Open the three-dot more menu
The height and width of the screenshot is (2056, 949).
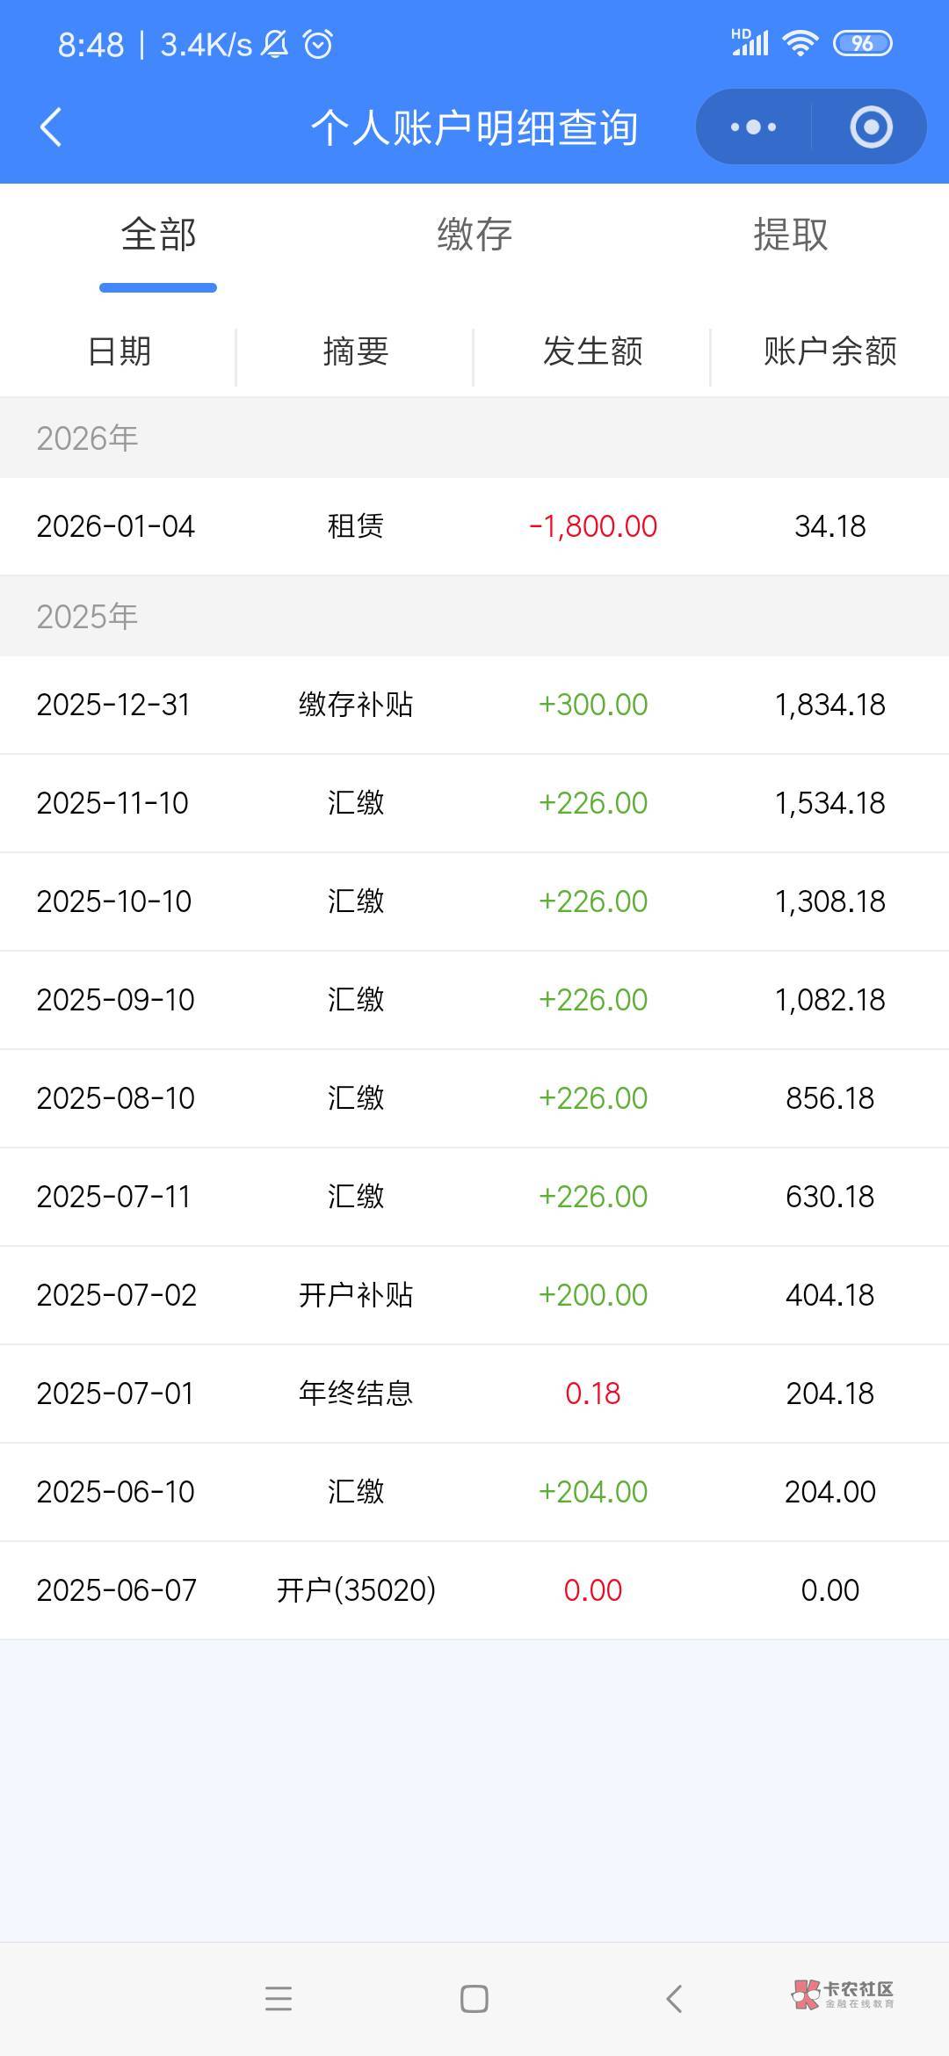pos(753,127)
